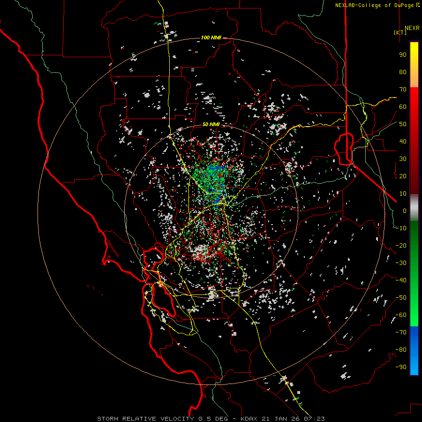This screenshot has width=422, height=422.
Task: Click the -50 value on velocity scale
Action: [x=401, y=298]
